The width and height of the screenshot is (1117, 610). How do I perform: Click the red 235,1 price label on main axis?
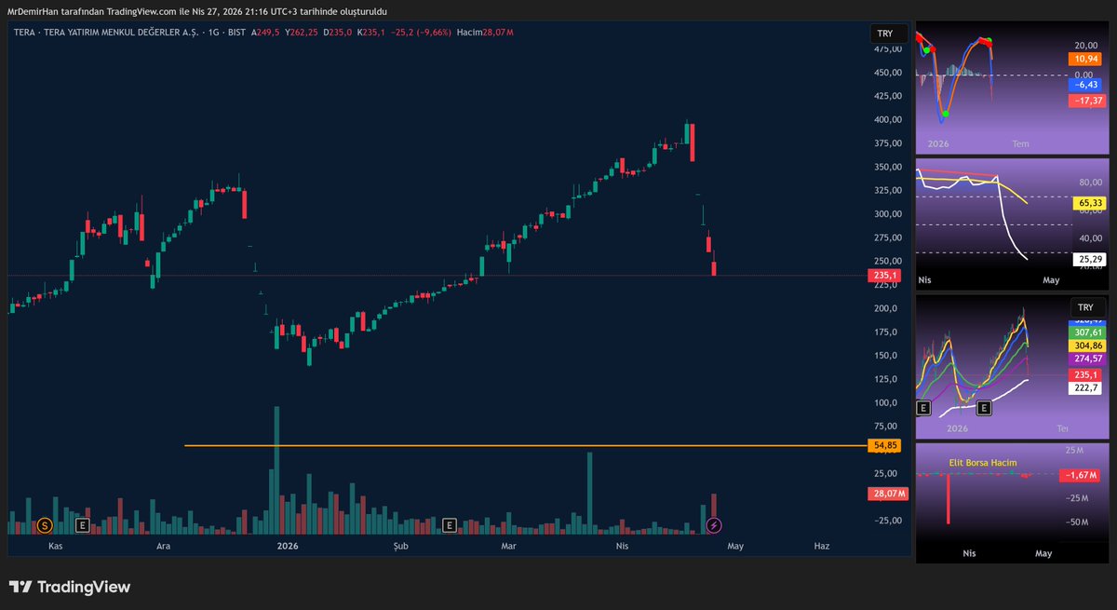click(886, 276)
